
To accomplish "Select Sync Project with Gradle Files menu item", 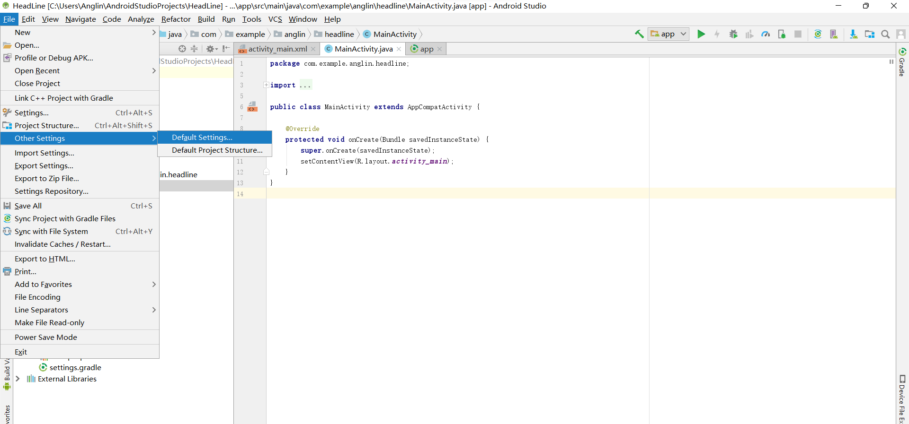I will point(80,218).
